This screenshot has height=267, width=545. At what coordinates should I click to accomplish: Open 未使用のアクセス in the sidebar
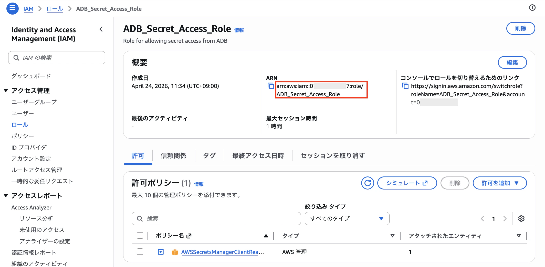[x=42, y=230]
